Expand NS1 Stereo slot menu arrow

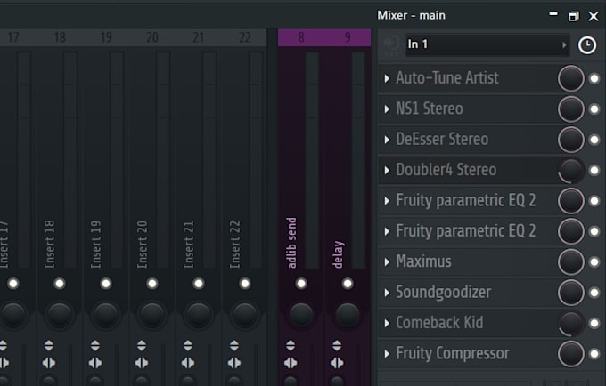[x=387, y=109]
